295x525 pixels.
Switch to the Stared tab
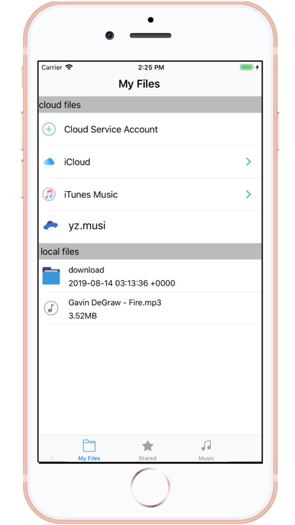coord(147,450)
